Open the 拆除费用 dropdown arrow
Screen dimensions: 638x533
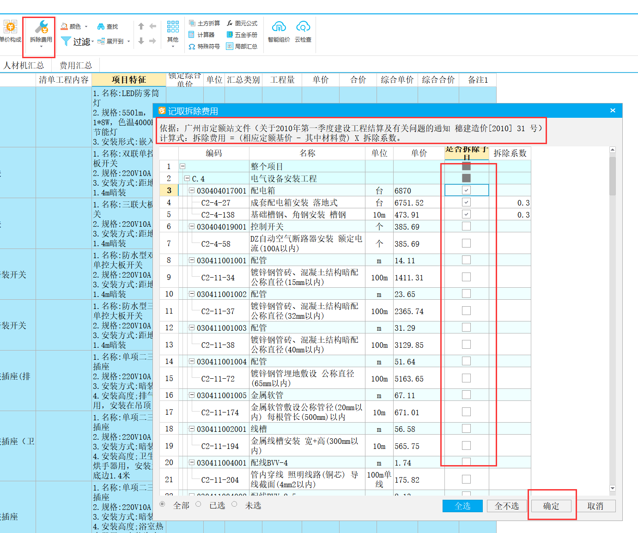(41, 46)
